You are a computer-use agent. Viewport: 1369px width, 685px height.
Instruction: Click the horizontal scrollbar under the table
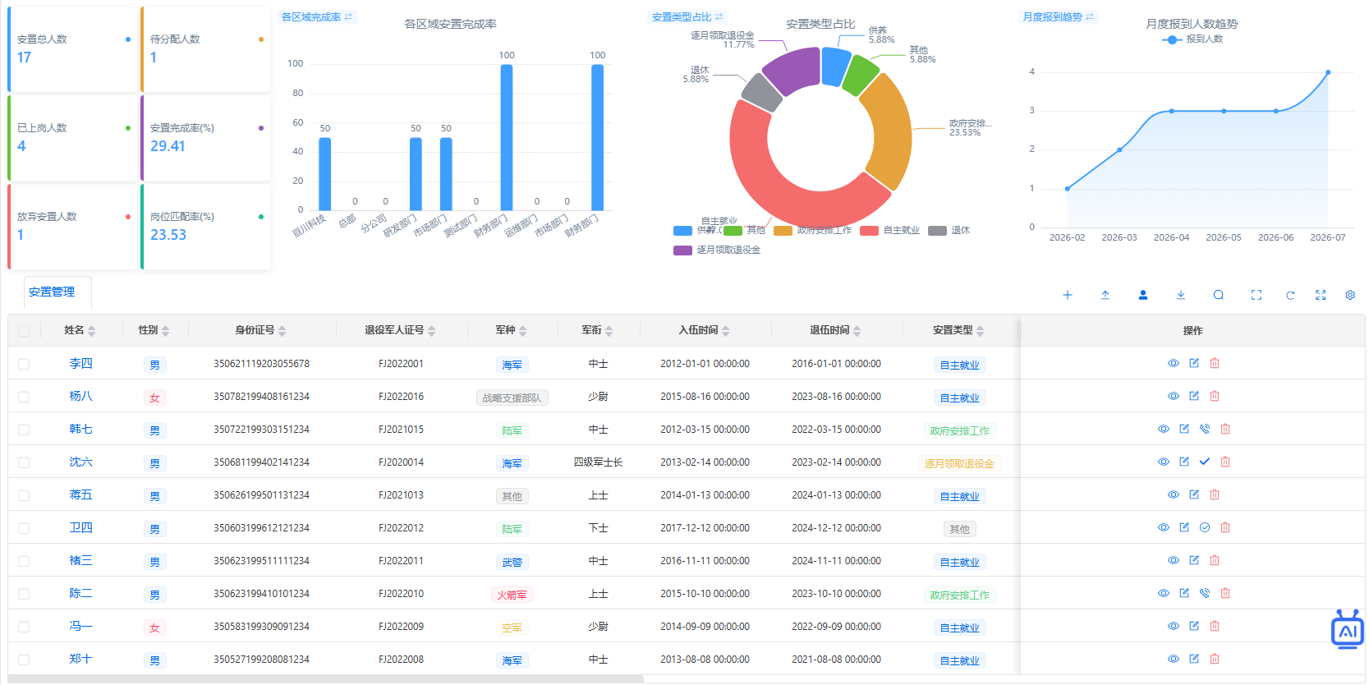point(325,678)
